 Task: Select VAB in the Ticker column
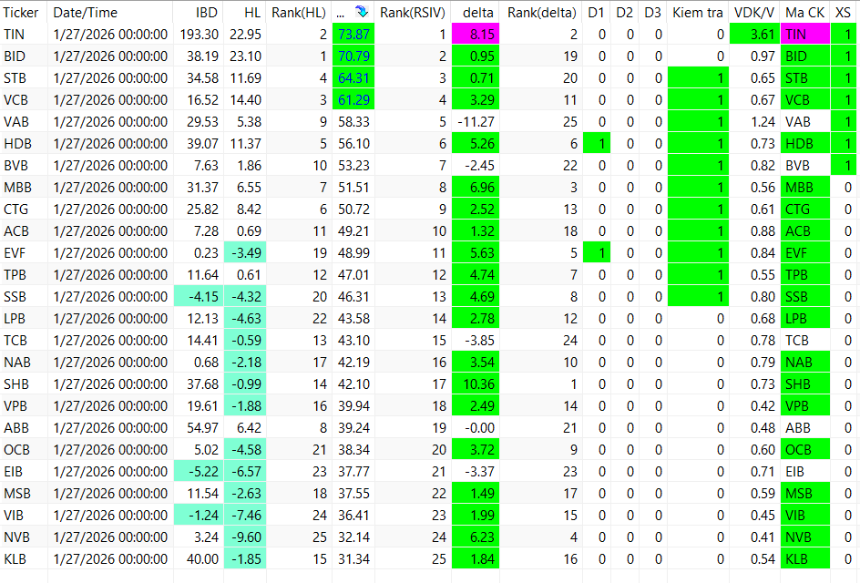coord(15,122)
